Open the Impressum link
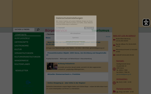The image size is (151, 94). (x=81, y=44)
